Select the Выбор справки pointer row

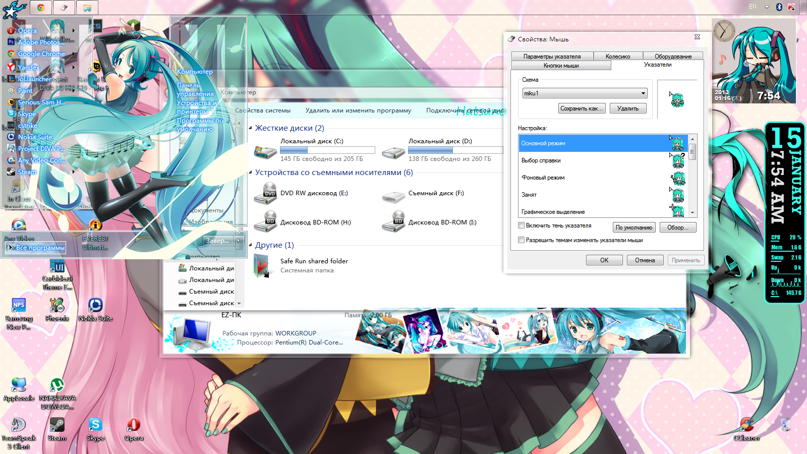(x=603, y=160)
